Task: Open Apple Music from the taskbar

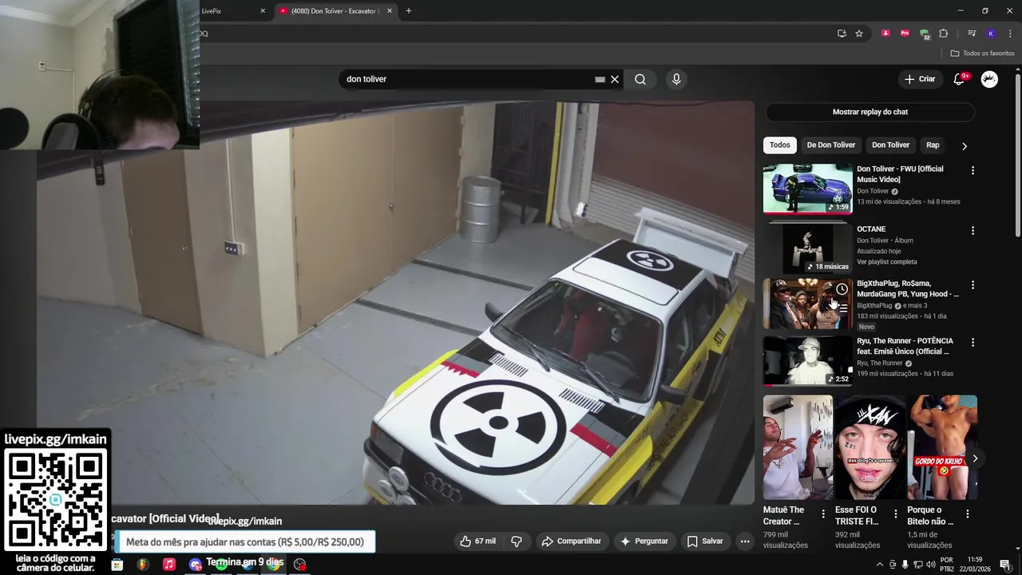Action: (169, 565)
